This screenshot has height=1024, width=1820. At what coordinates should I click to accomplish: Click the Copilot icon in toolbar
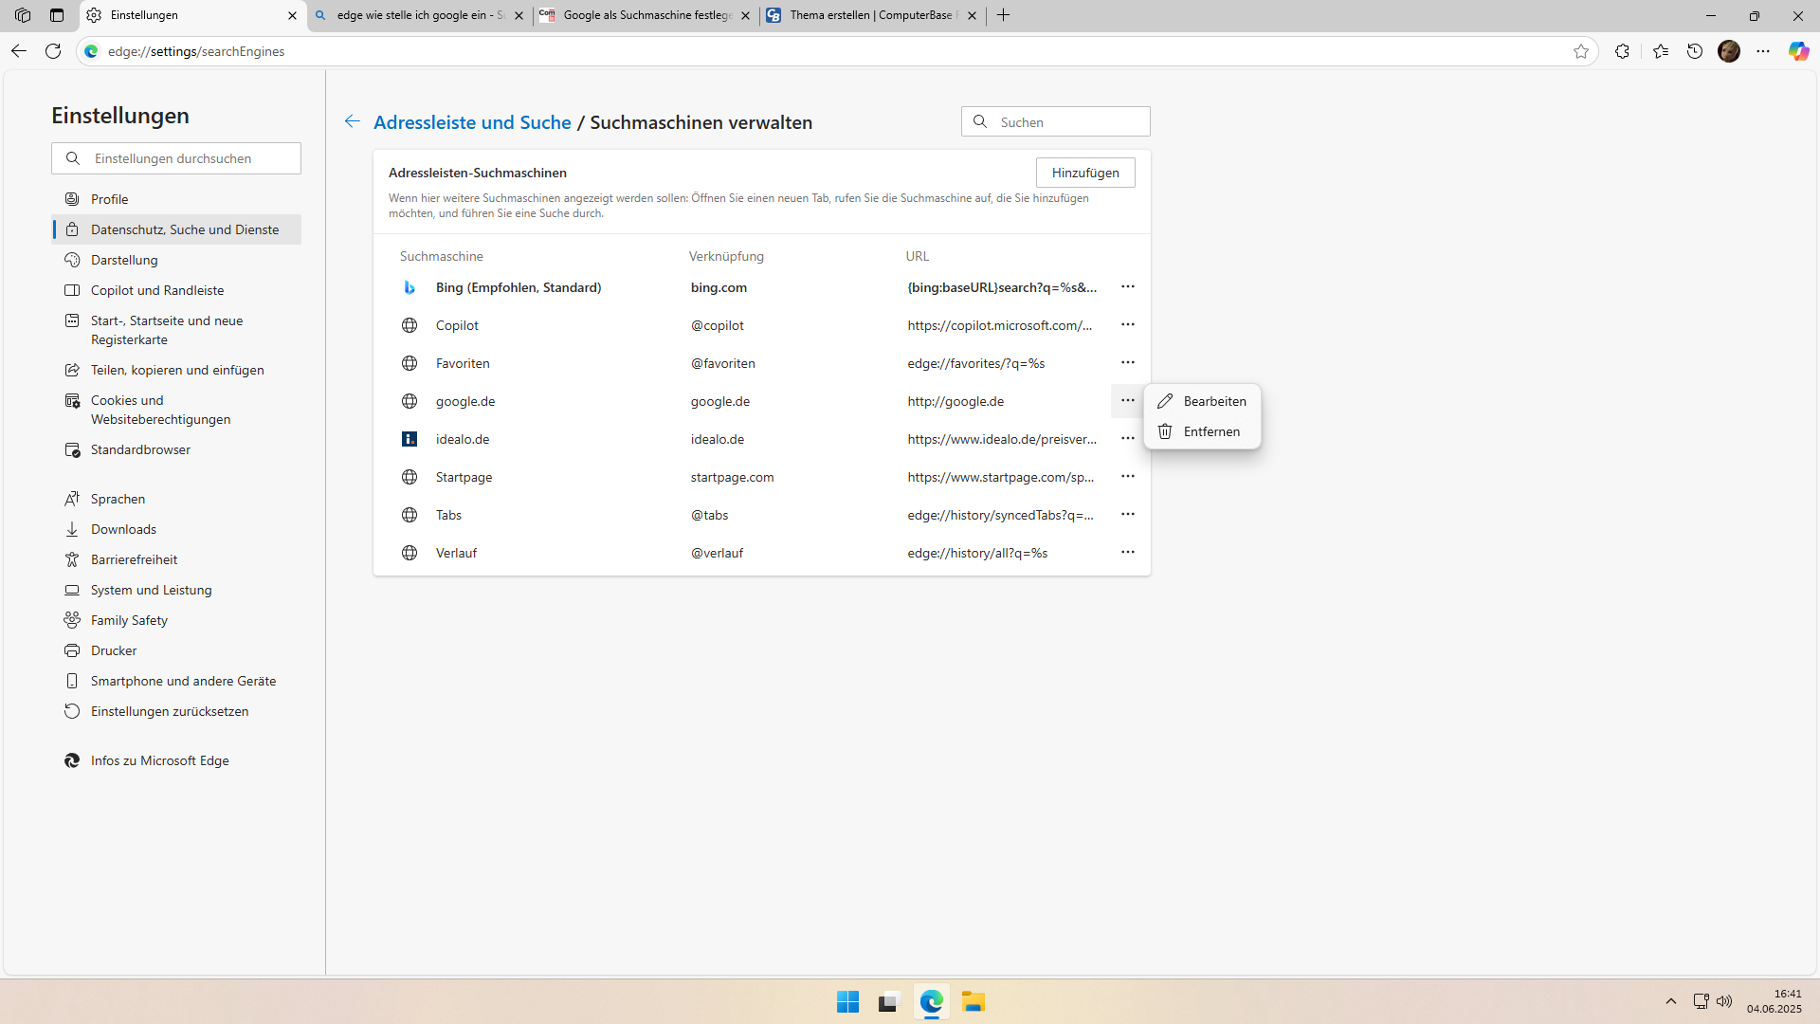point(1798,51)
